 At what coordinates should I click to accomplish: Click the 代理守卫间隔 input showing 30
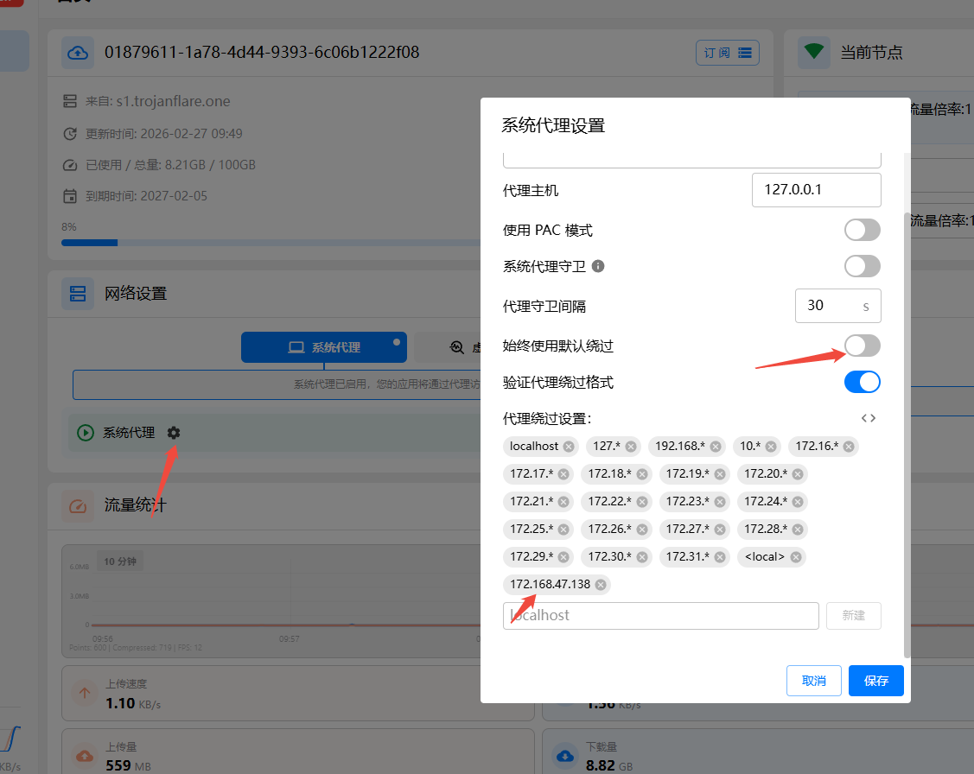click(826, 306)
